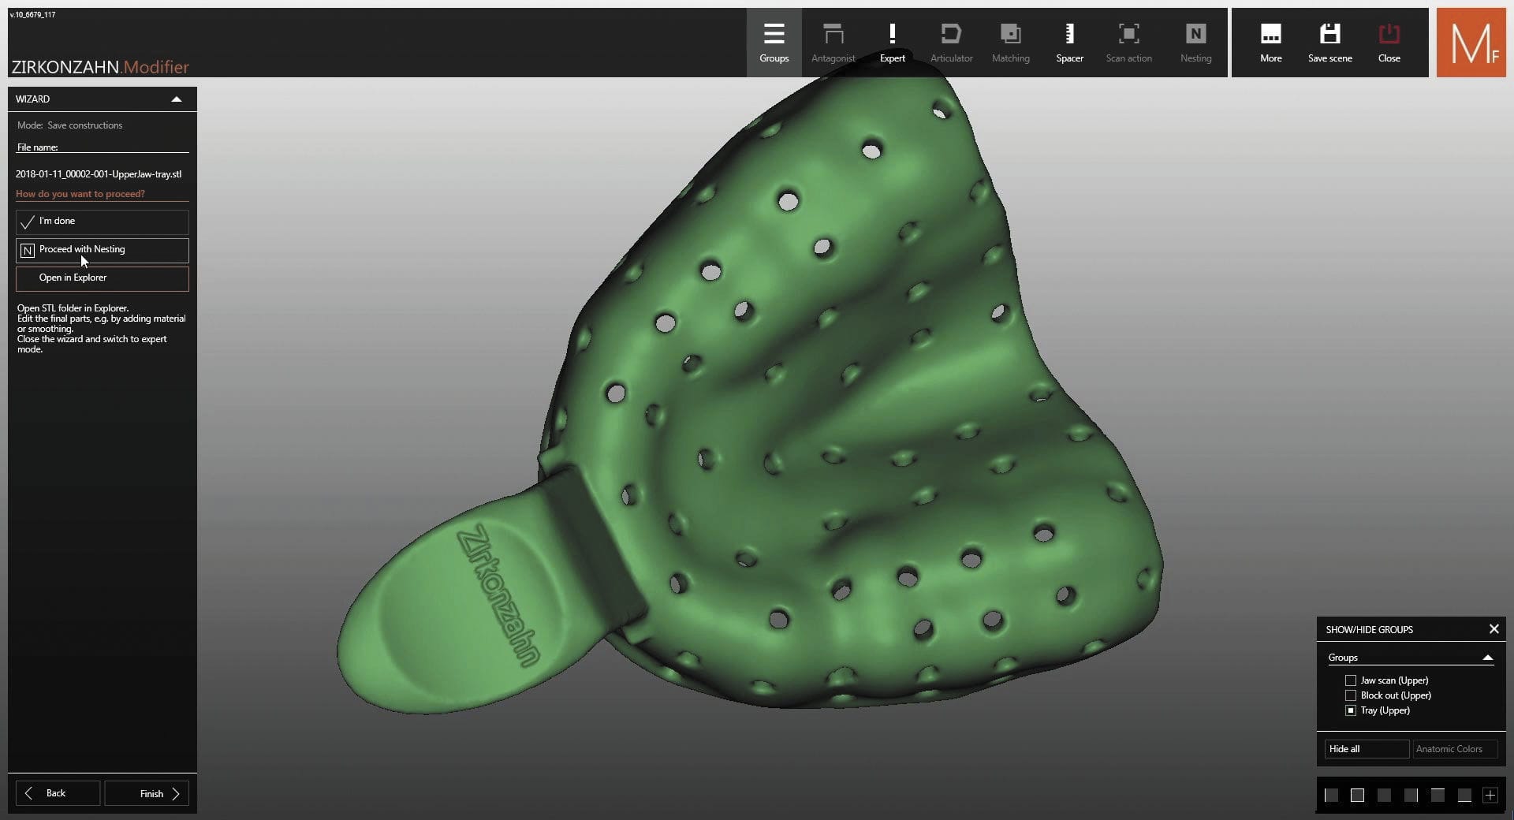Open the More menu

pyautogui.click(x=1270, y=43)
